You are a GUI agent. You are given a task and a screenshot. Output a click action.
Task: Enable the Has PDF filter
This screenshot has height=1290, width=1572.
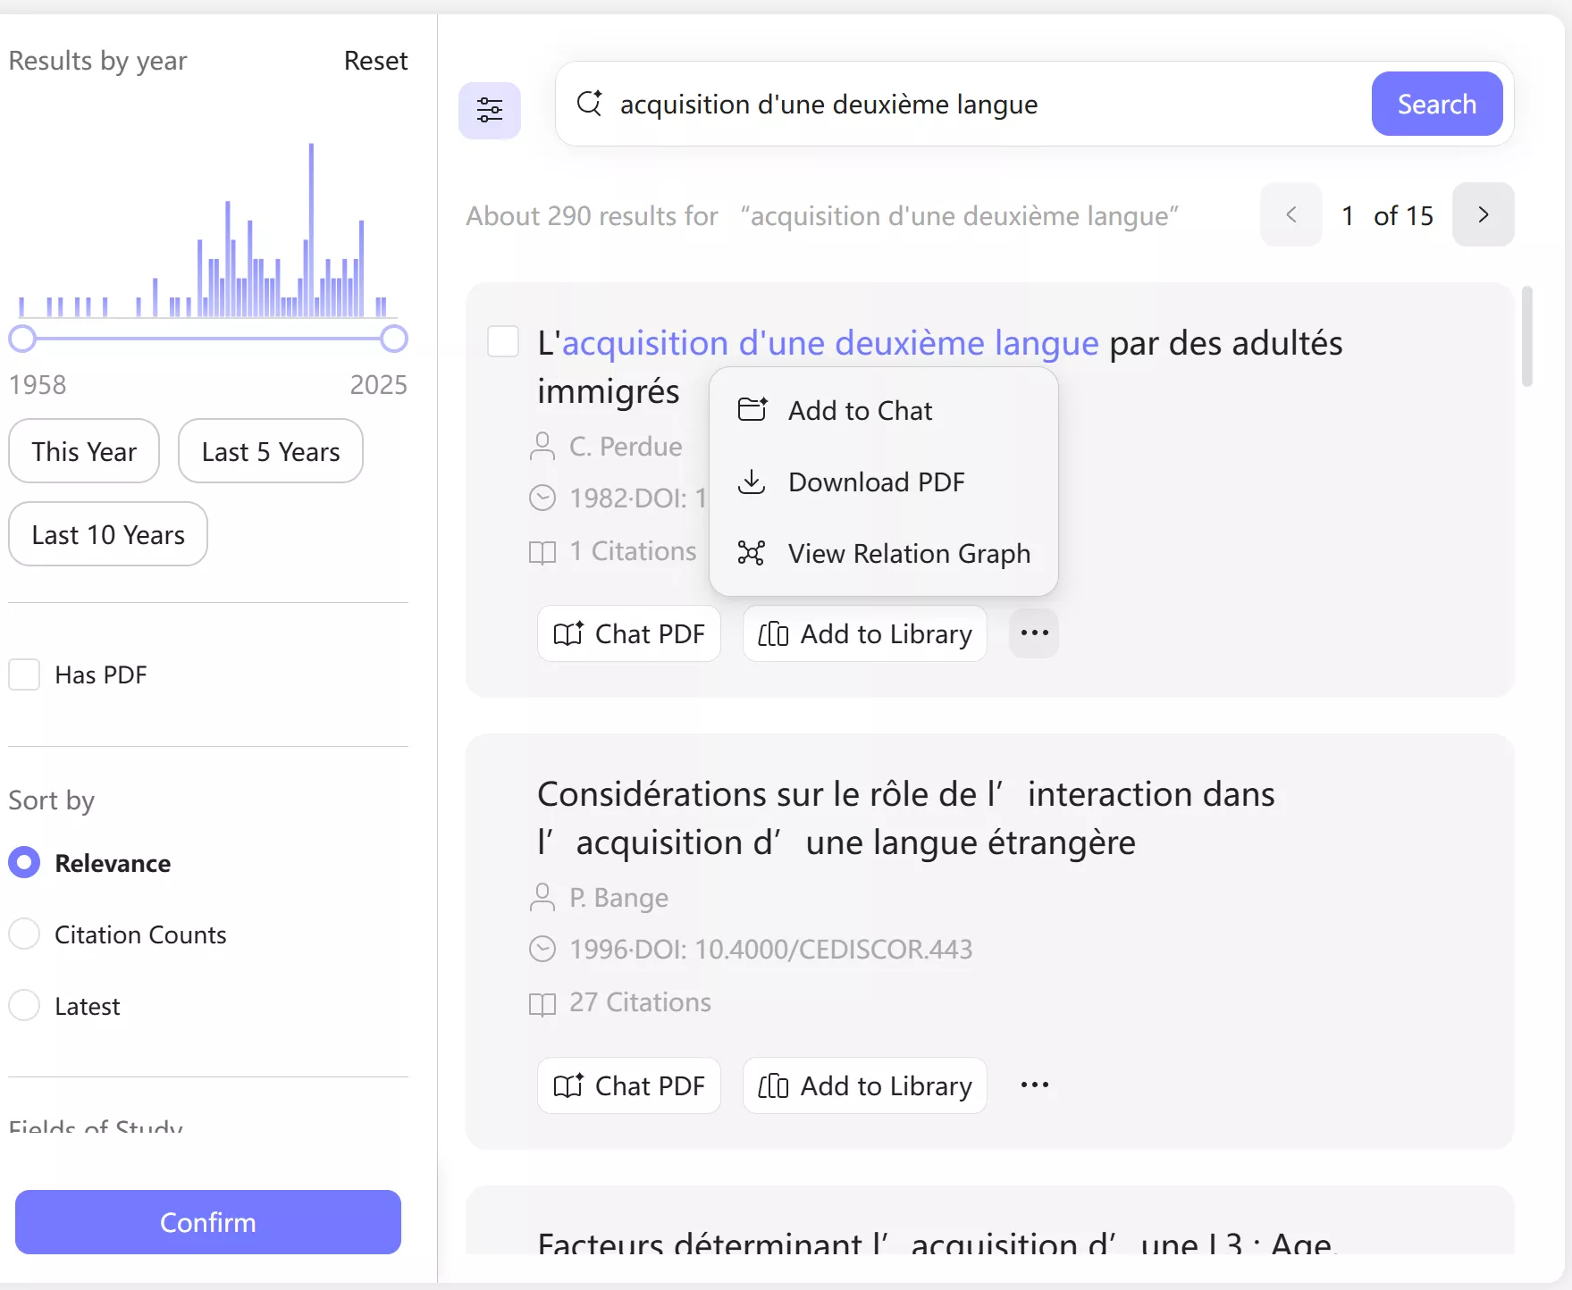[x=25, y=674]
